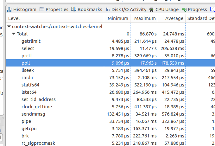Click pipe maximum value 16.067 ms
The height and width of the screenshot is (146, 215).
pos(146,121)
